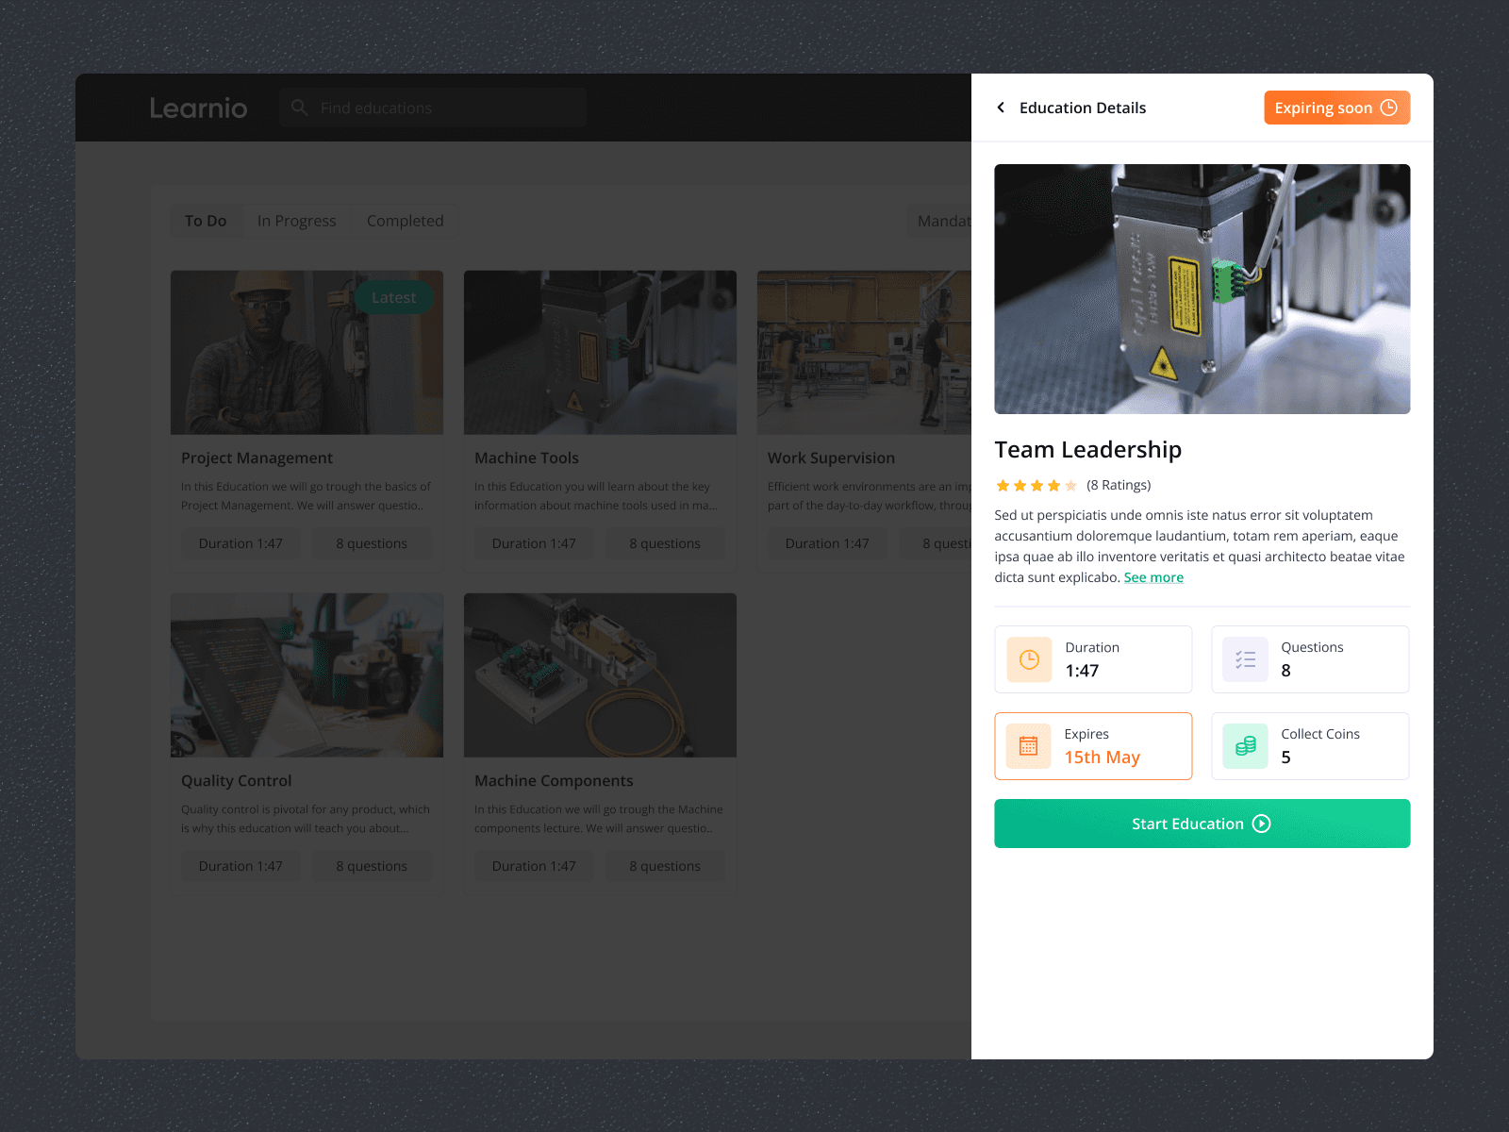Click the Questions value 8 in details

tap(1285, 671)
